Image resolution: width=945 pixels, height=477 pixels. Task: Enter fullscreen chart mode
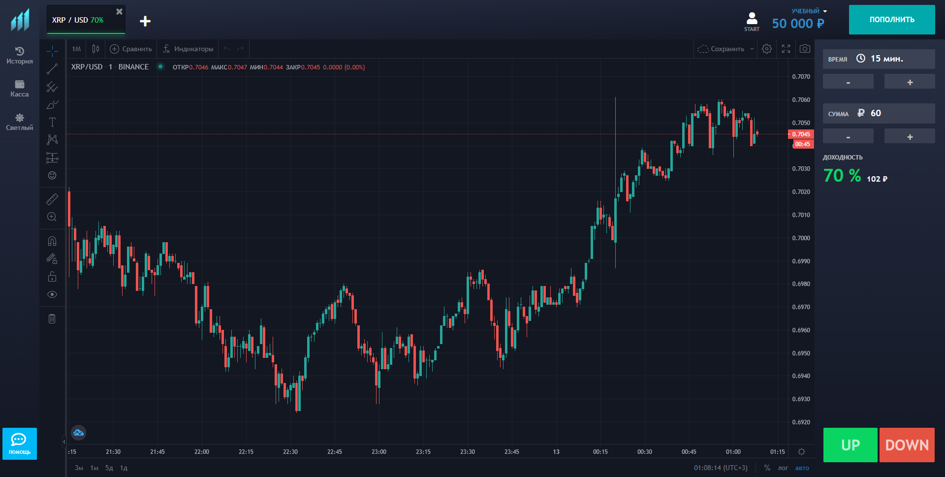tap(786, 49)
